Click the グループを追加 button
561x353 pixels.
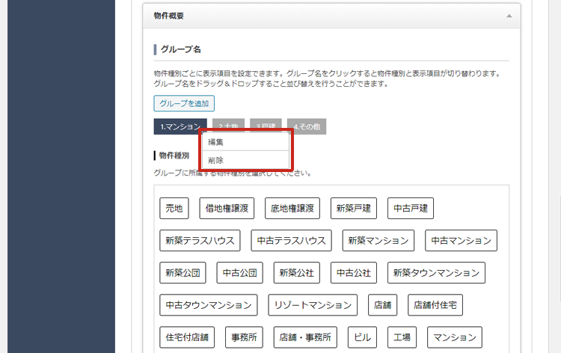pos(184,104)
